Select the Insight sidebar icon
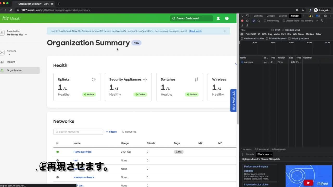The width and height of the screenshot is (333, 187). (x=2, y=62)
